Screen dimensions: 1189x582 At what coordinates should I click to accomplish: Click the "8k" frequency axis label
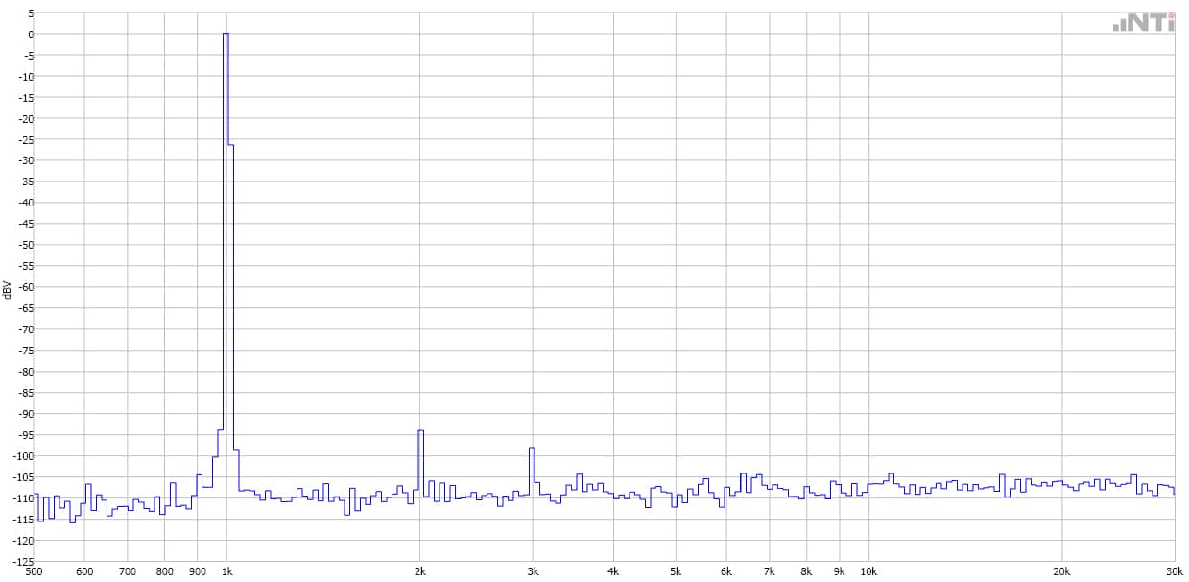point(807,571)
